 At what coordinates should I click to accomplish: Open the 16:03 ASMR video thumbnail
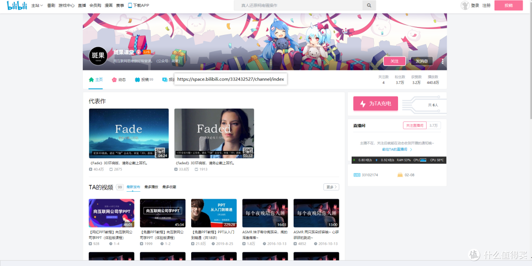[x=265, y=213]
